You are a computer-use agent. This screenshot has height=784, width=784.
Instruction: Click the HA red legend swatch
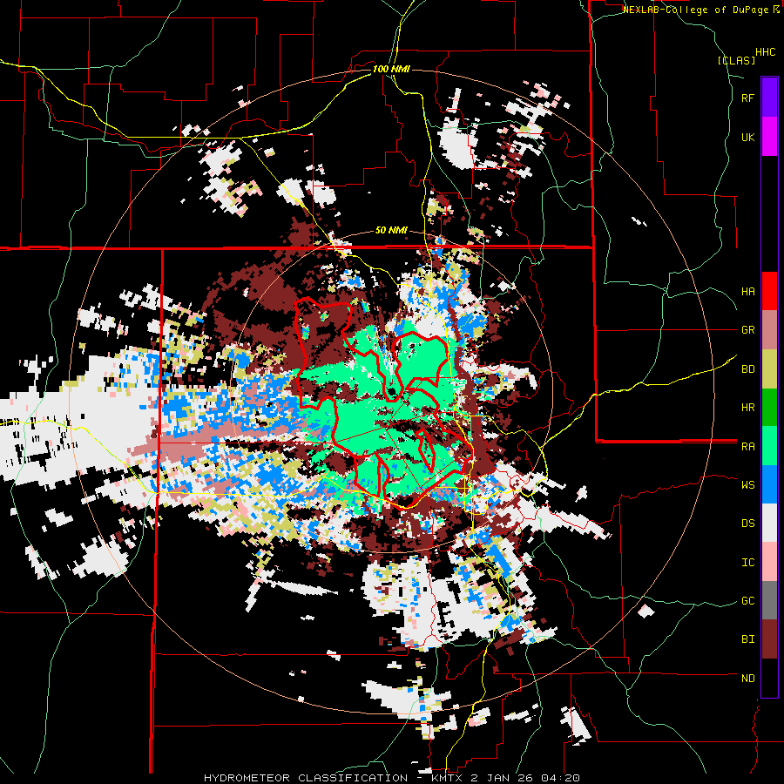tap(769, 291)
